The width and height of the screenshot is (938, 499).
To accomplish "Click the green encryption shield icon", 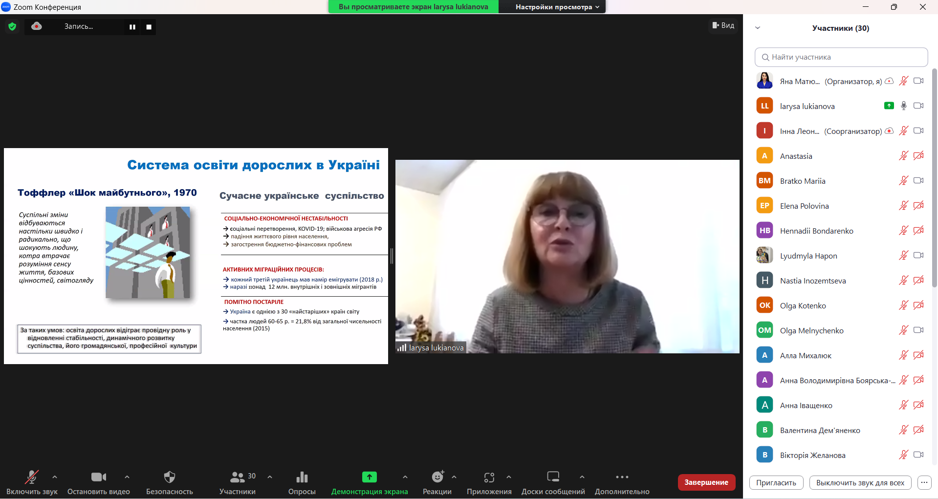I will coord(12,26).
